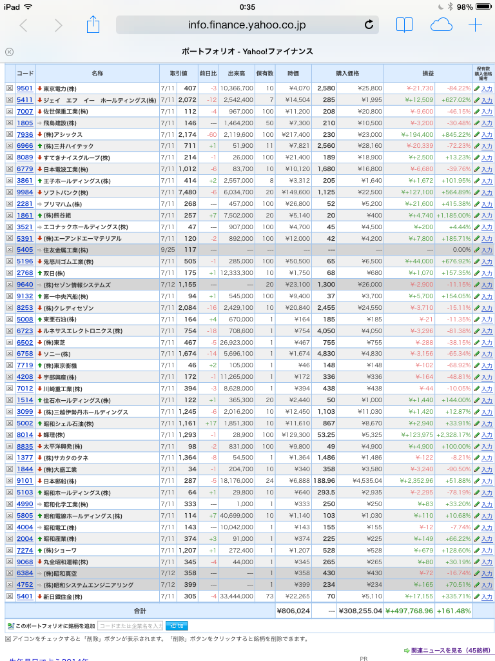The width and height of the screenshot is (495, 661).
Task: Open stock code link 6966
Action: coord(25,146)
